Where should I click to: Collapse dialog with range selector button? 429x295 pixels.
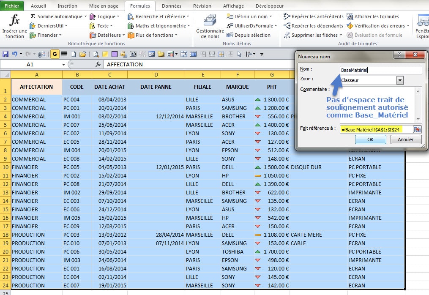[417, 129]
